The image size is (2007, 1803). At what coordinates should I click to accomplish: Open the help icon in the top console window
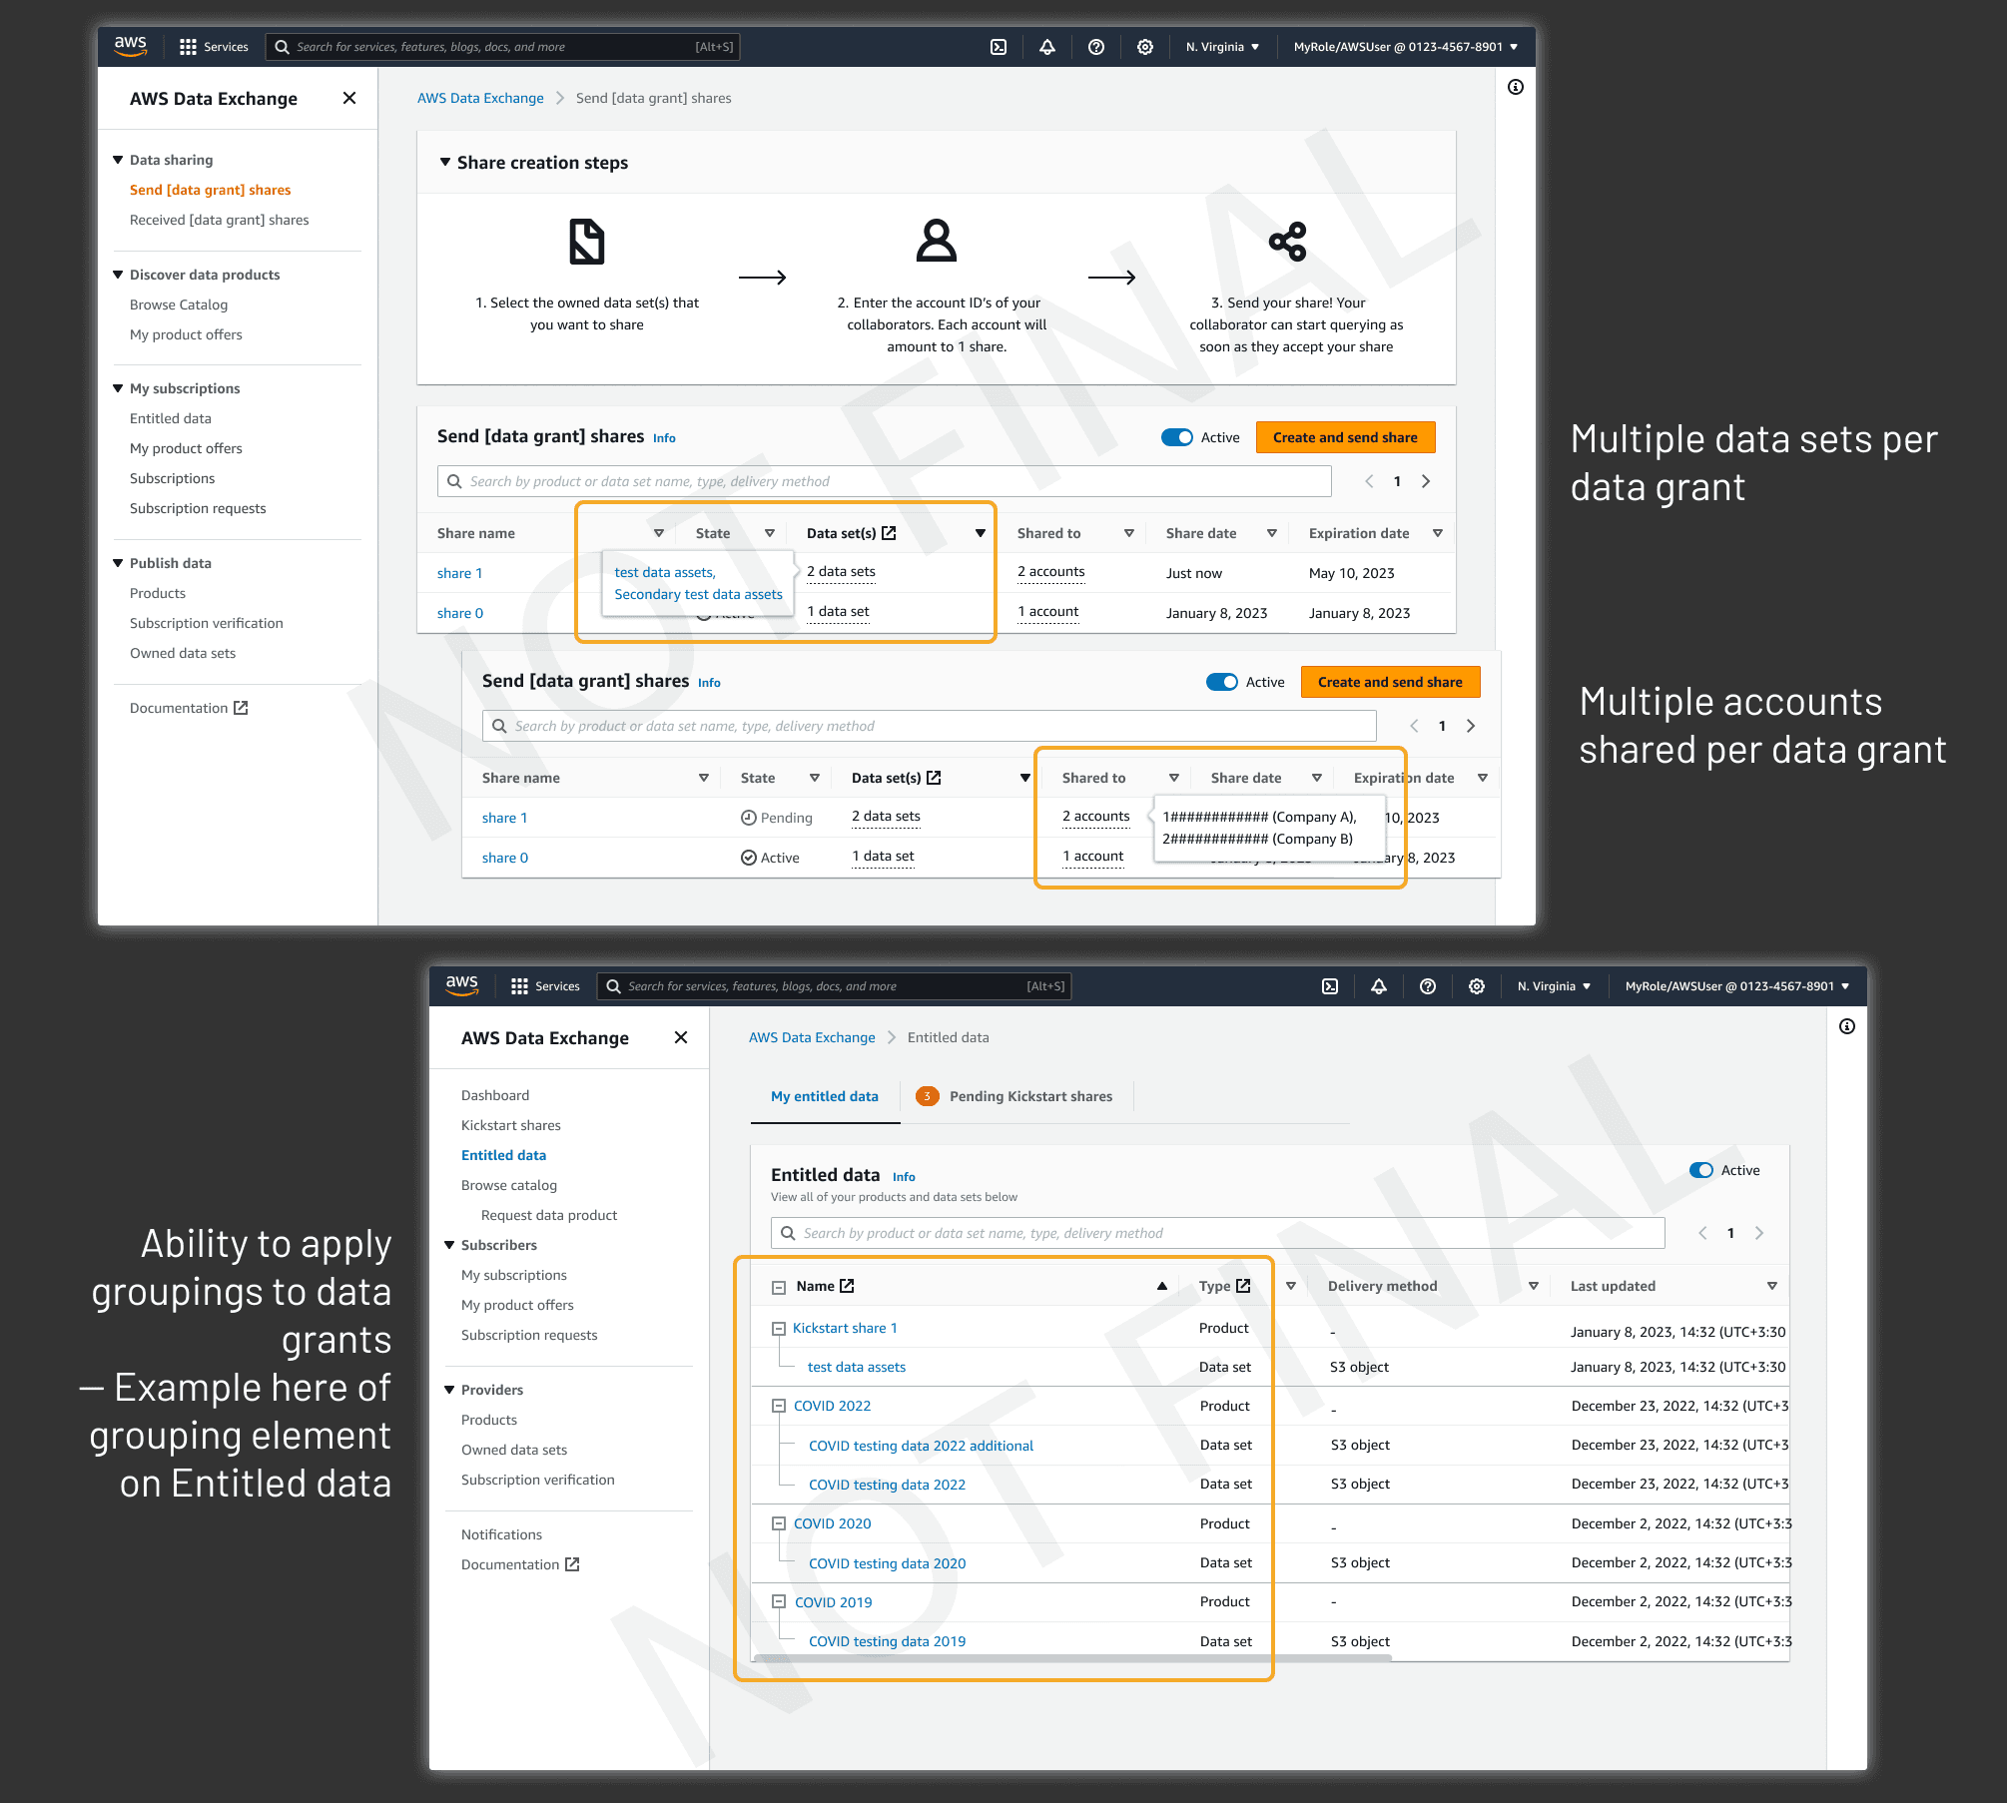[x=1096, y=47]
